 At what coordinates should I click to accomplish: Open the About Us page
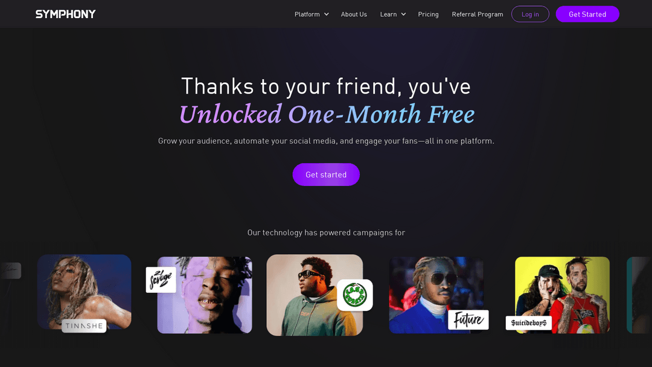(354, 14)
